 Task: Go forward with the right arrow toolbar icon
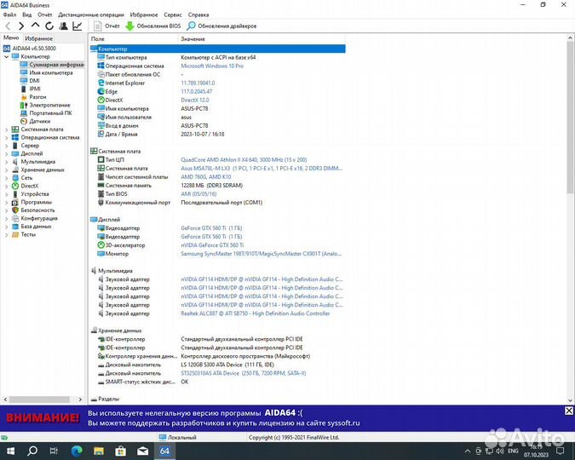[x=21, y=26]
